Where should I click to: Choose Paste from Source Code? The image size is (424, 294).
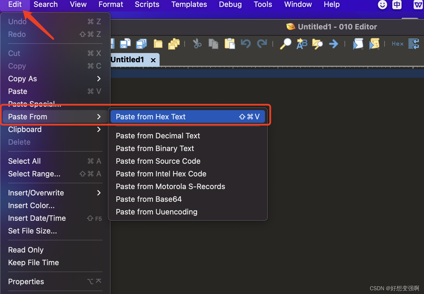coord(188,161)
